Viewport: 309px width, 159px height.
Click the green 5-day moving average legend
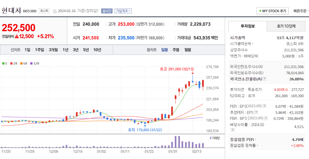(x=5, y=63)
